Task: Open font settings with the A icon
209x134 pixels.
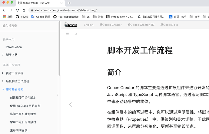Action: 76,34
